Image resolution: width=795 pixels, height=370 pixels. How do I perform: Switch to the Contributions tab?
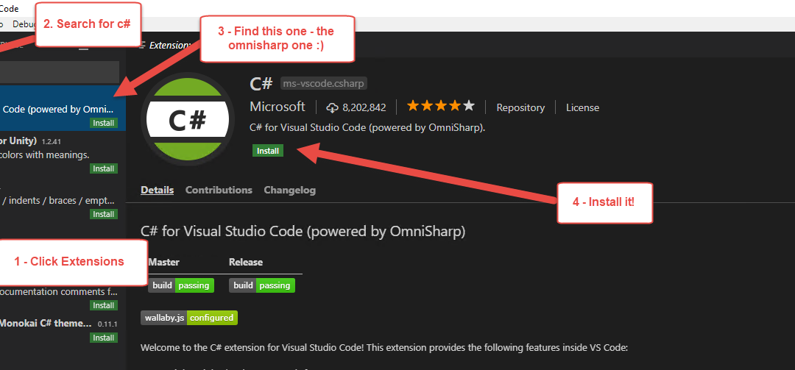pyautogui.click(x=219, y=190)
